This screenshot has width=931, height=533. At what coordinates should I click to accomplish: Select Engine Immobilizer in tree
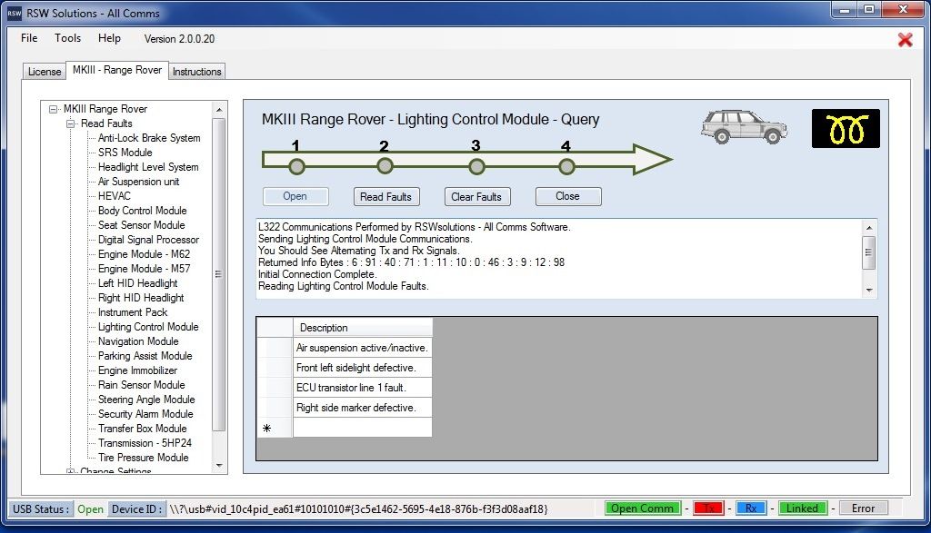point(138,370)
